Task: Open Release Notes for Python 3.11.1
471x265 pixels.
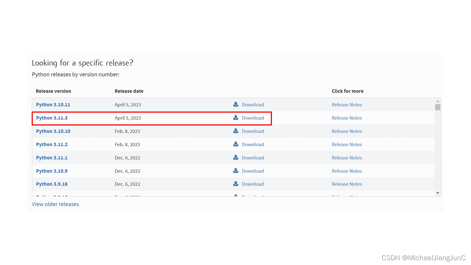Action: [347, 158]
